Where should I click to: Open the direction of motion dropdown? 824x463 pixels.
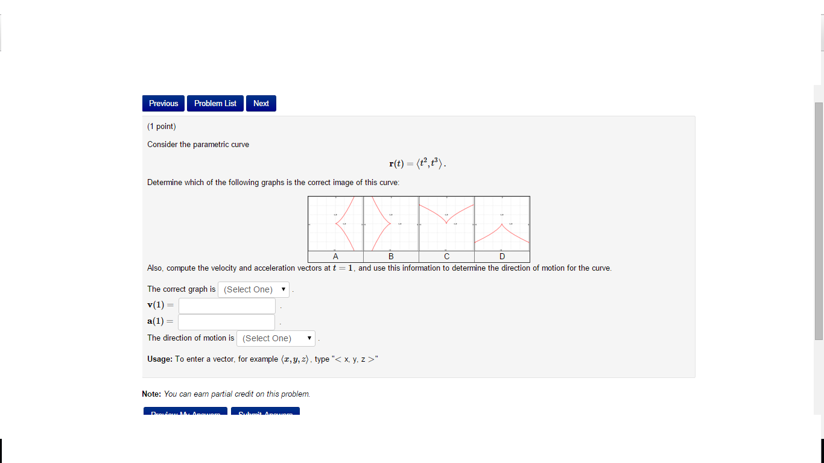coord(276,338)
